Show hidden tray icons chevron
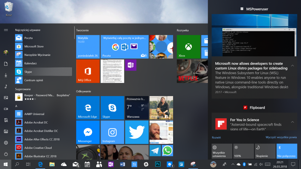 tap(233, 164)
